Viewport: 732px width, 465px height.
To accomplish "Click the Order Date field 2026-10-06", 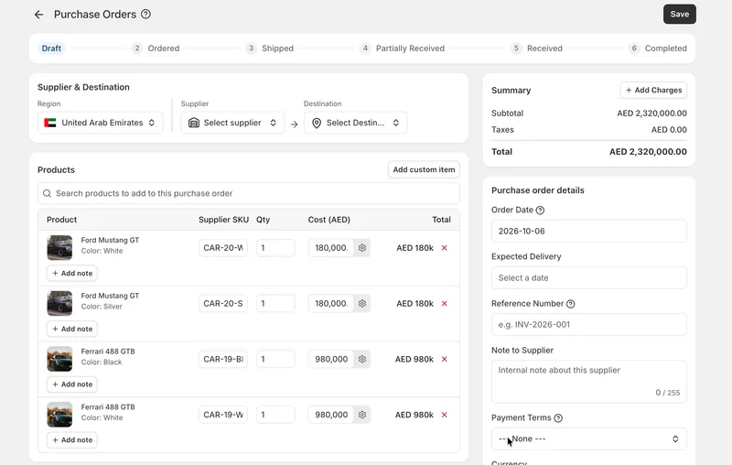I will point(588,231).
